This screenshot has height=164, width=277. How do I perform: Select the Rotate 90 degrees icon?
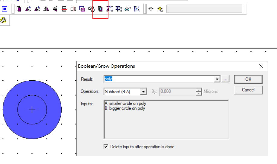[x=28, y=9]
